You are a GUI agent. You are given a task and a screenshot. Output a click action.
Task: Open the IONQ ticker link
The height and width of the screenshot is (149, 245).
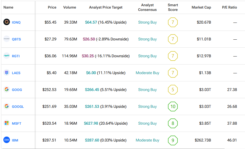[x=16, y=23]
